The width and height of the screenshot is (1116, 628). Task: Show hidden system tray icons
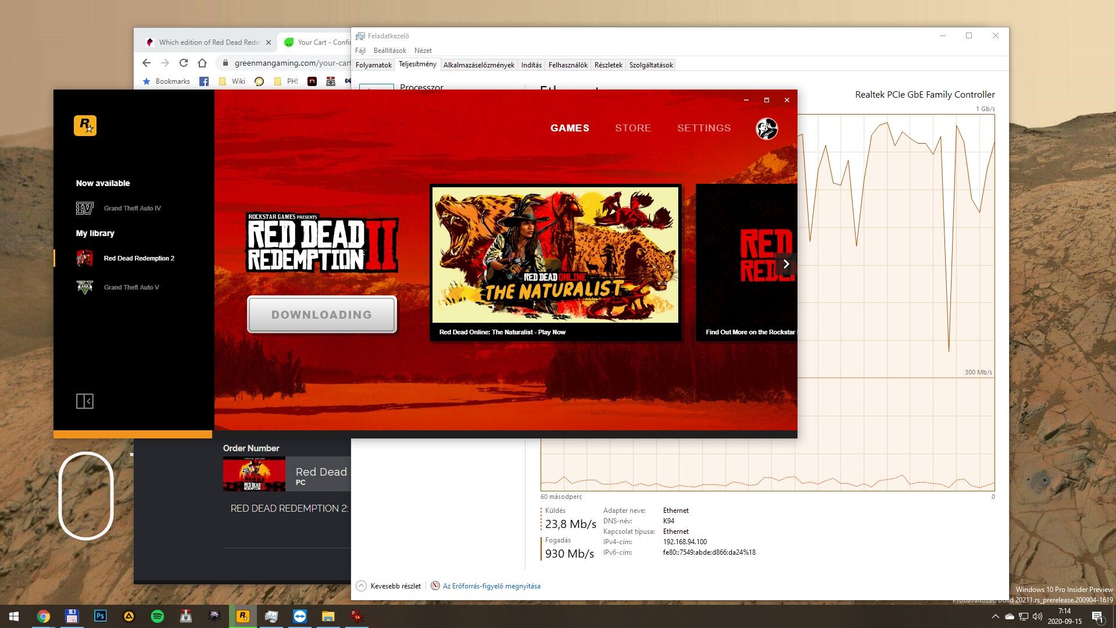tap(995, 616)
